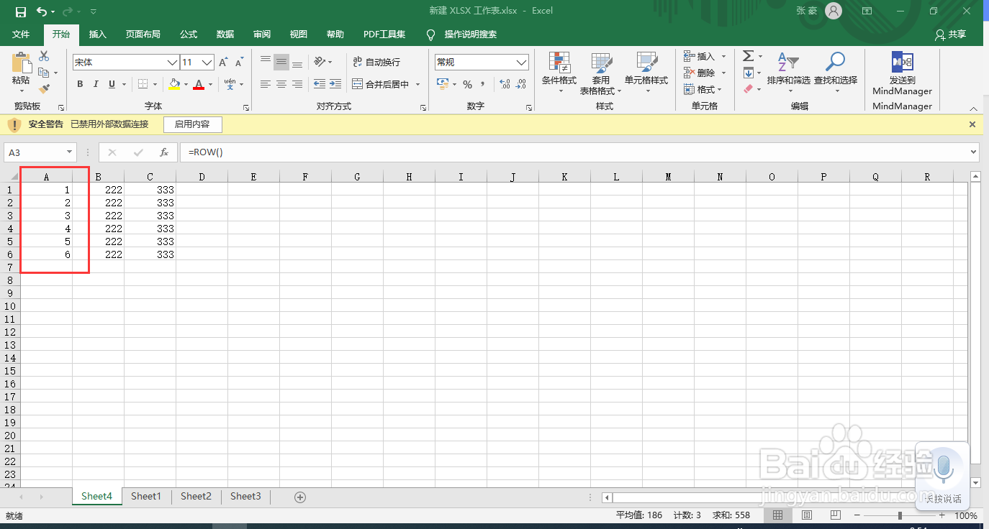This screenshot has width=989, height=529.
Task: Switch to the 视图 ribbon tab
Action: (x=298, y=34)
